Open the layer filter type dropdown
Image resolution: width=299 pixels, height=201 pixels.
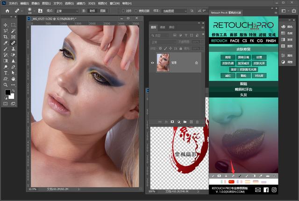coord(160,35)
